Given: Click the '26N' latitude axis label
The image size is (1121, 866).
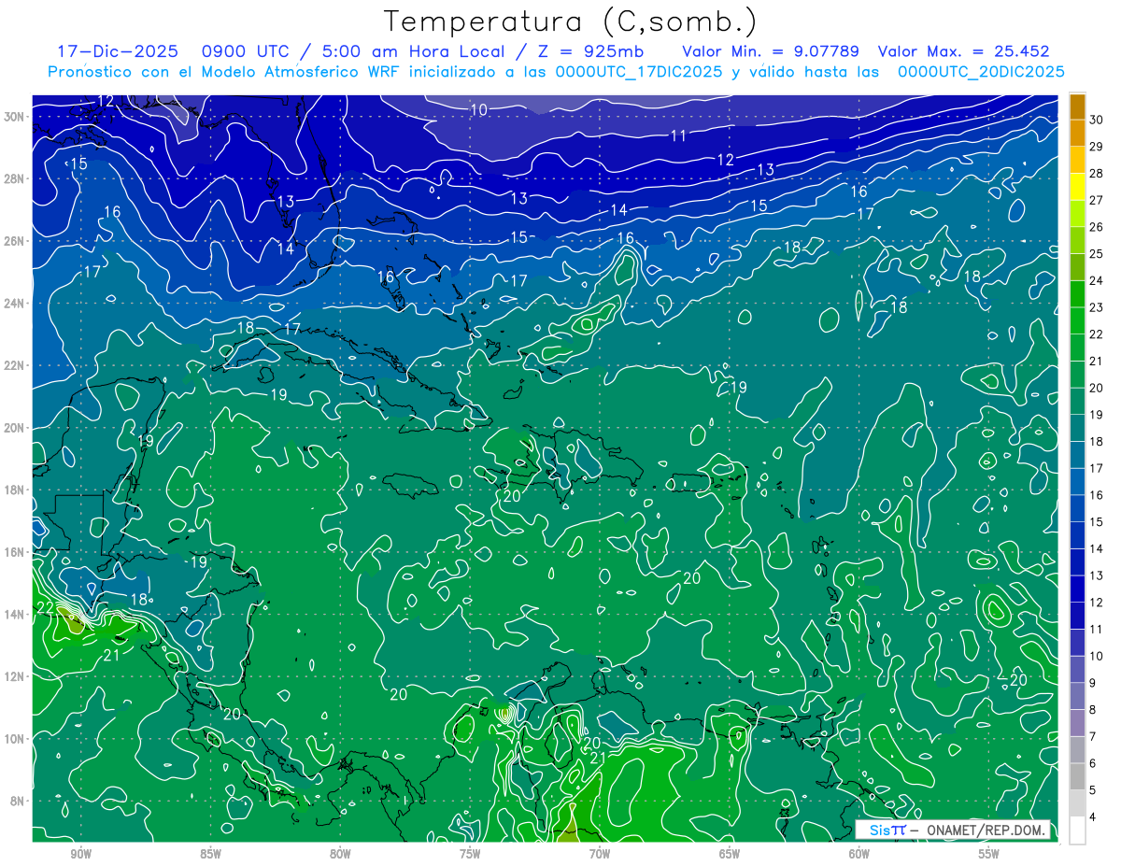Looking at the screenshot, I should click(14, 241).
